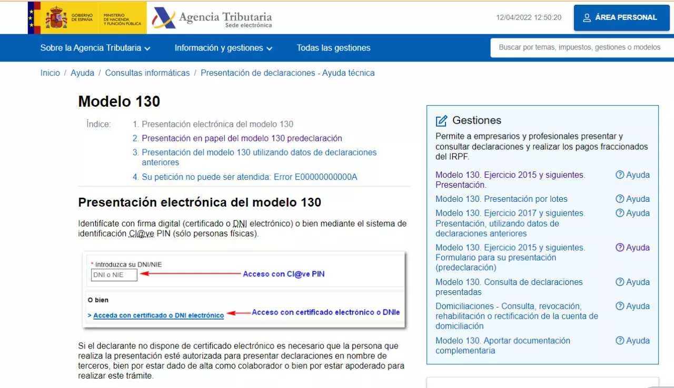Open Todas las gestiones menu item
The height and width of the screenshot is (388, 674).
coord(333,48)
